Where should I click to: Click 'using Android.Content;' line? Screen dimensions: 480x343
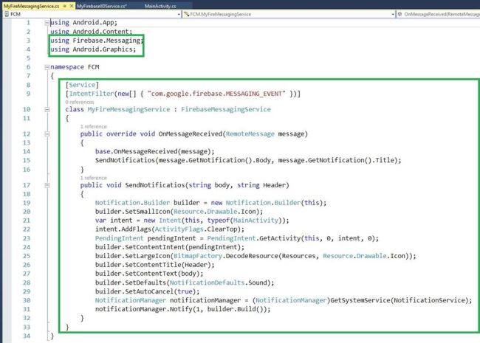92,32
